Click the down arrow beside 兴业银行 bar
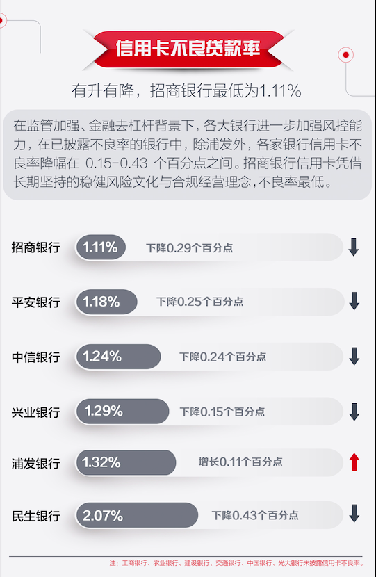Viewport: 376px width, 577px height. click(354, 412)
